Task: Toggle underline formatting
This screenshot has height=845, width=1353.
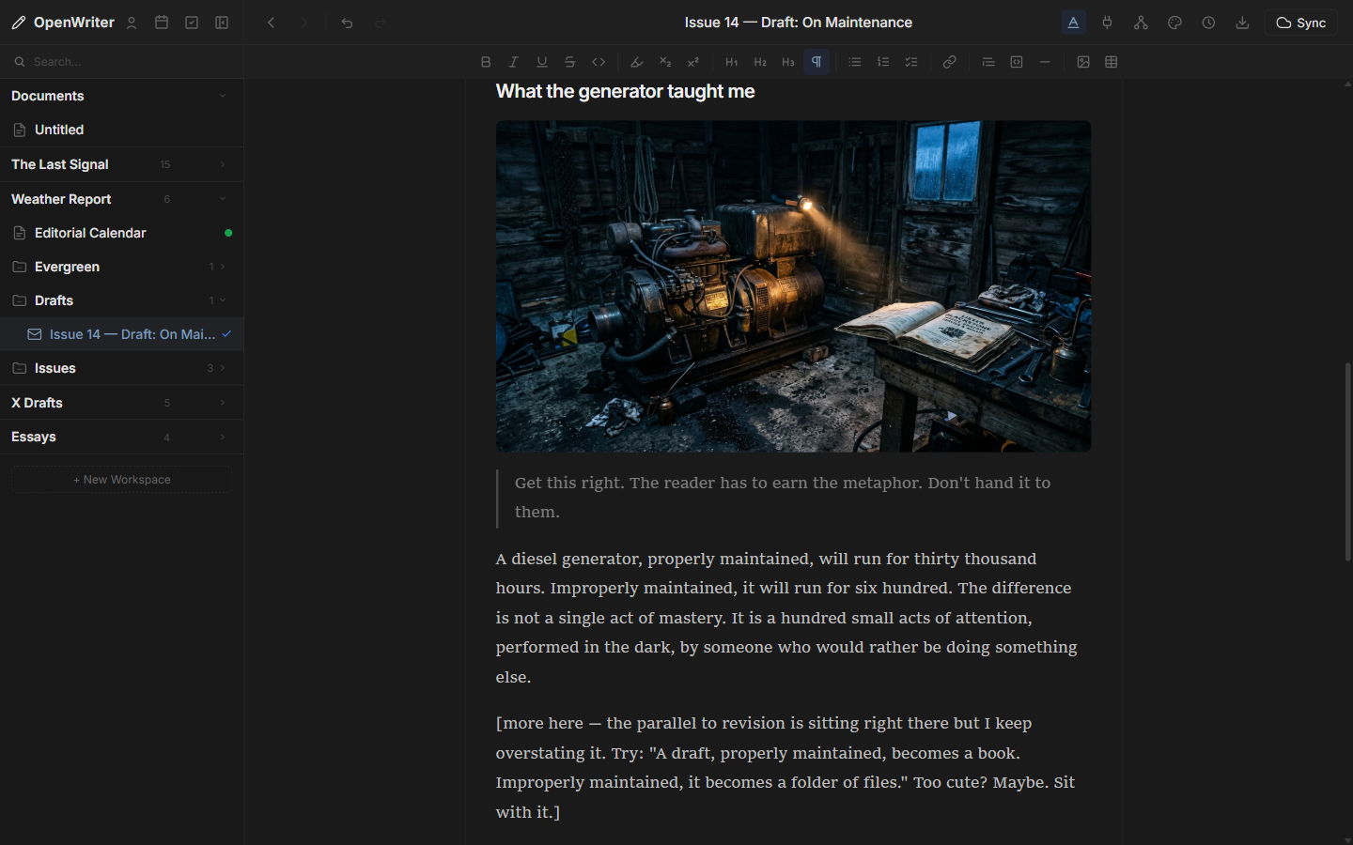Action: [x=541, y=61]
